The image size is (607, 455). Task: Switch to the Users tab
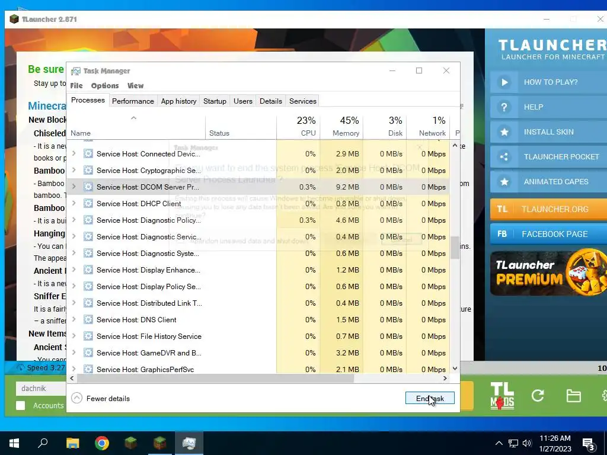coord(242,101)
